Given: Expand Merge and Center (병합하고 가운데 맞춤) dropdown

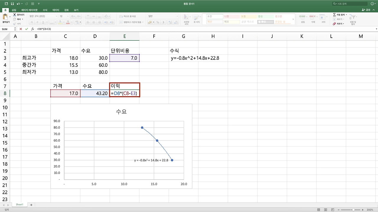Looking at the screenshot, I should tap(143, 22).
